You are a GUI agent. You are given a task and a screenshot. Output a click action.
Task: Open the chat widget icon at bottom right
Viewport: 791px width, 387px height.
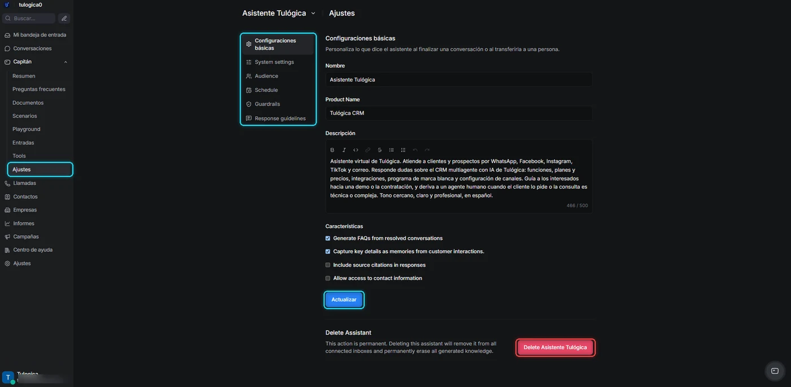(x=775, y=371)
